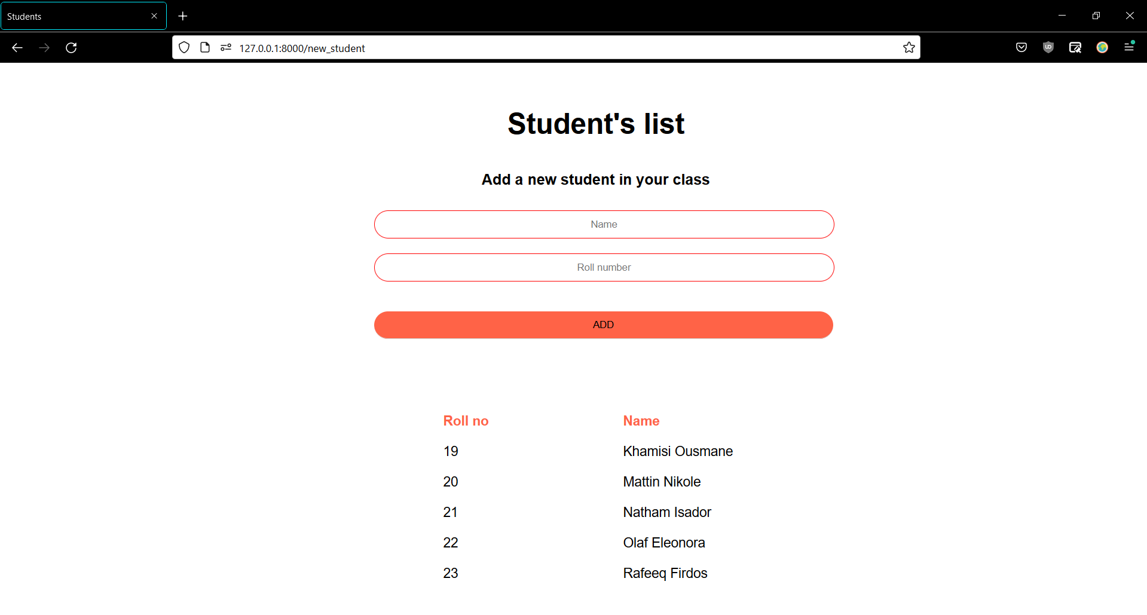Open the colorful circular extension icon

(1102, 48)
